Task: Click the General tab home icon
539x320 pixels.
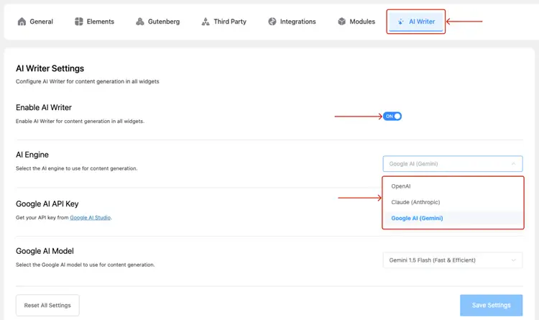Action: coord(22,22)
